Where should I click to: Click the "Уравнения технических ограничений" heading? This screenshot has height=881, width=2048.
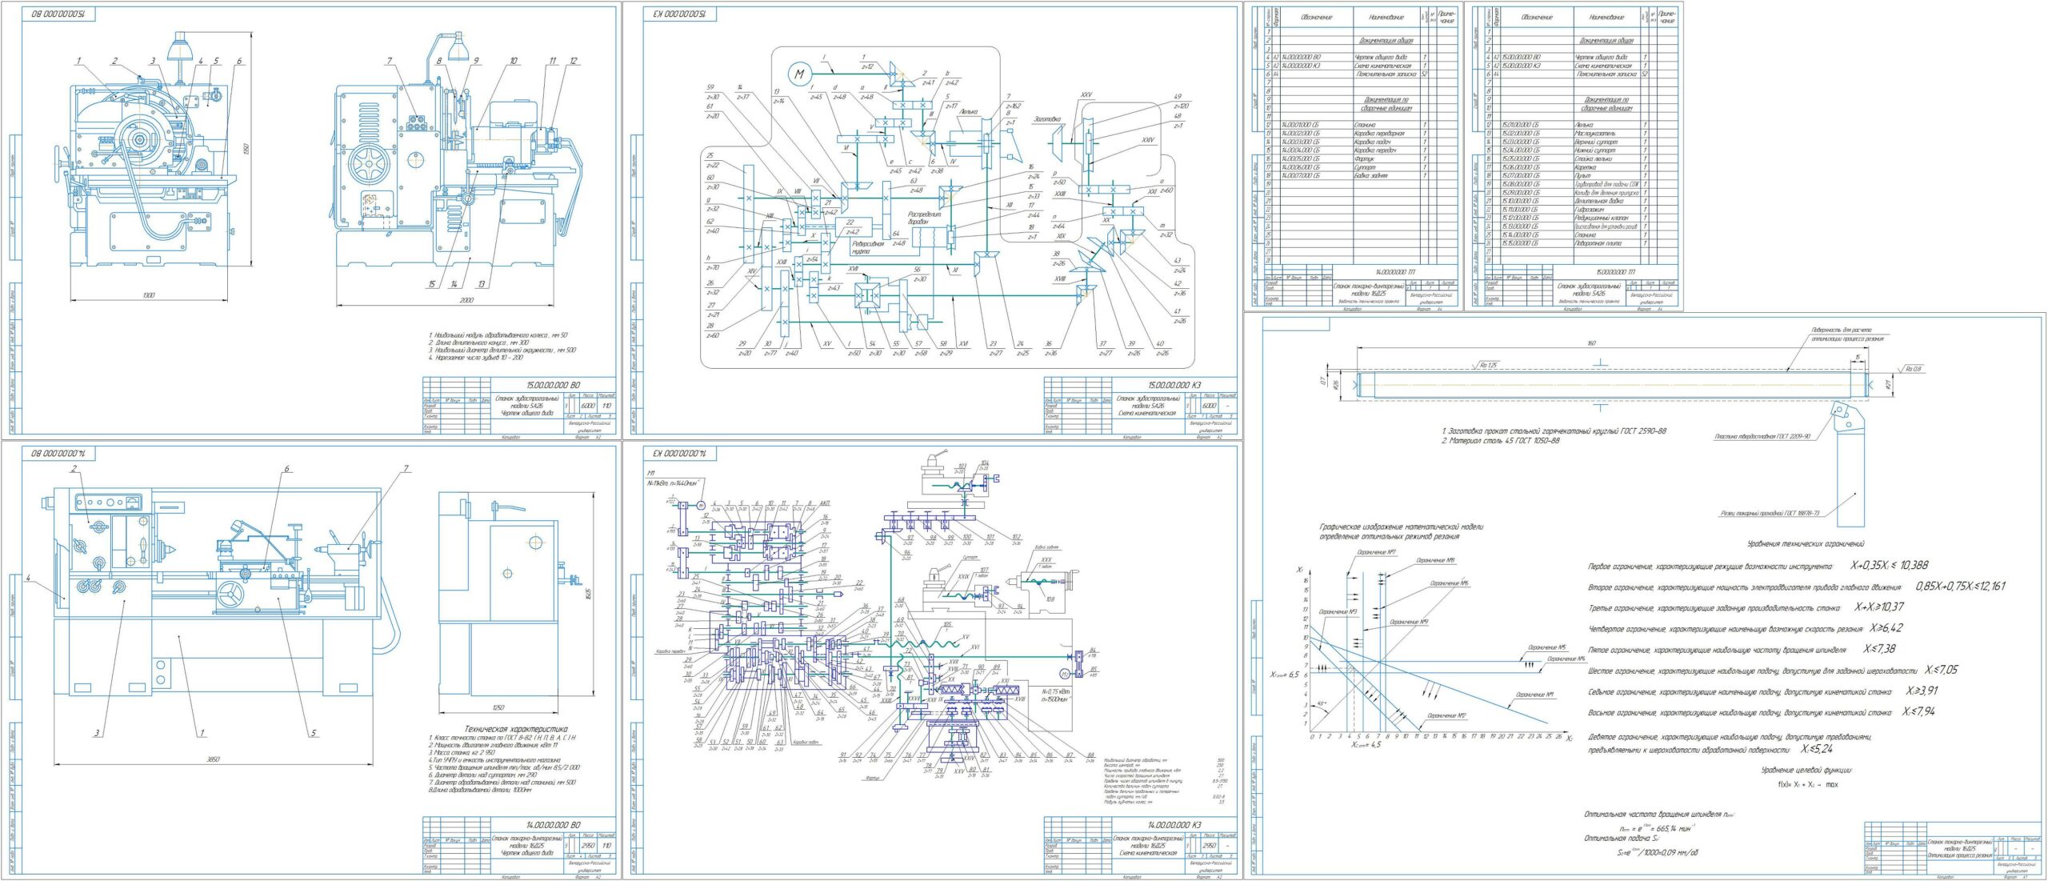point(1806,544)
